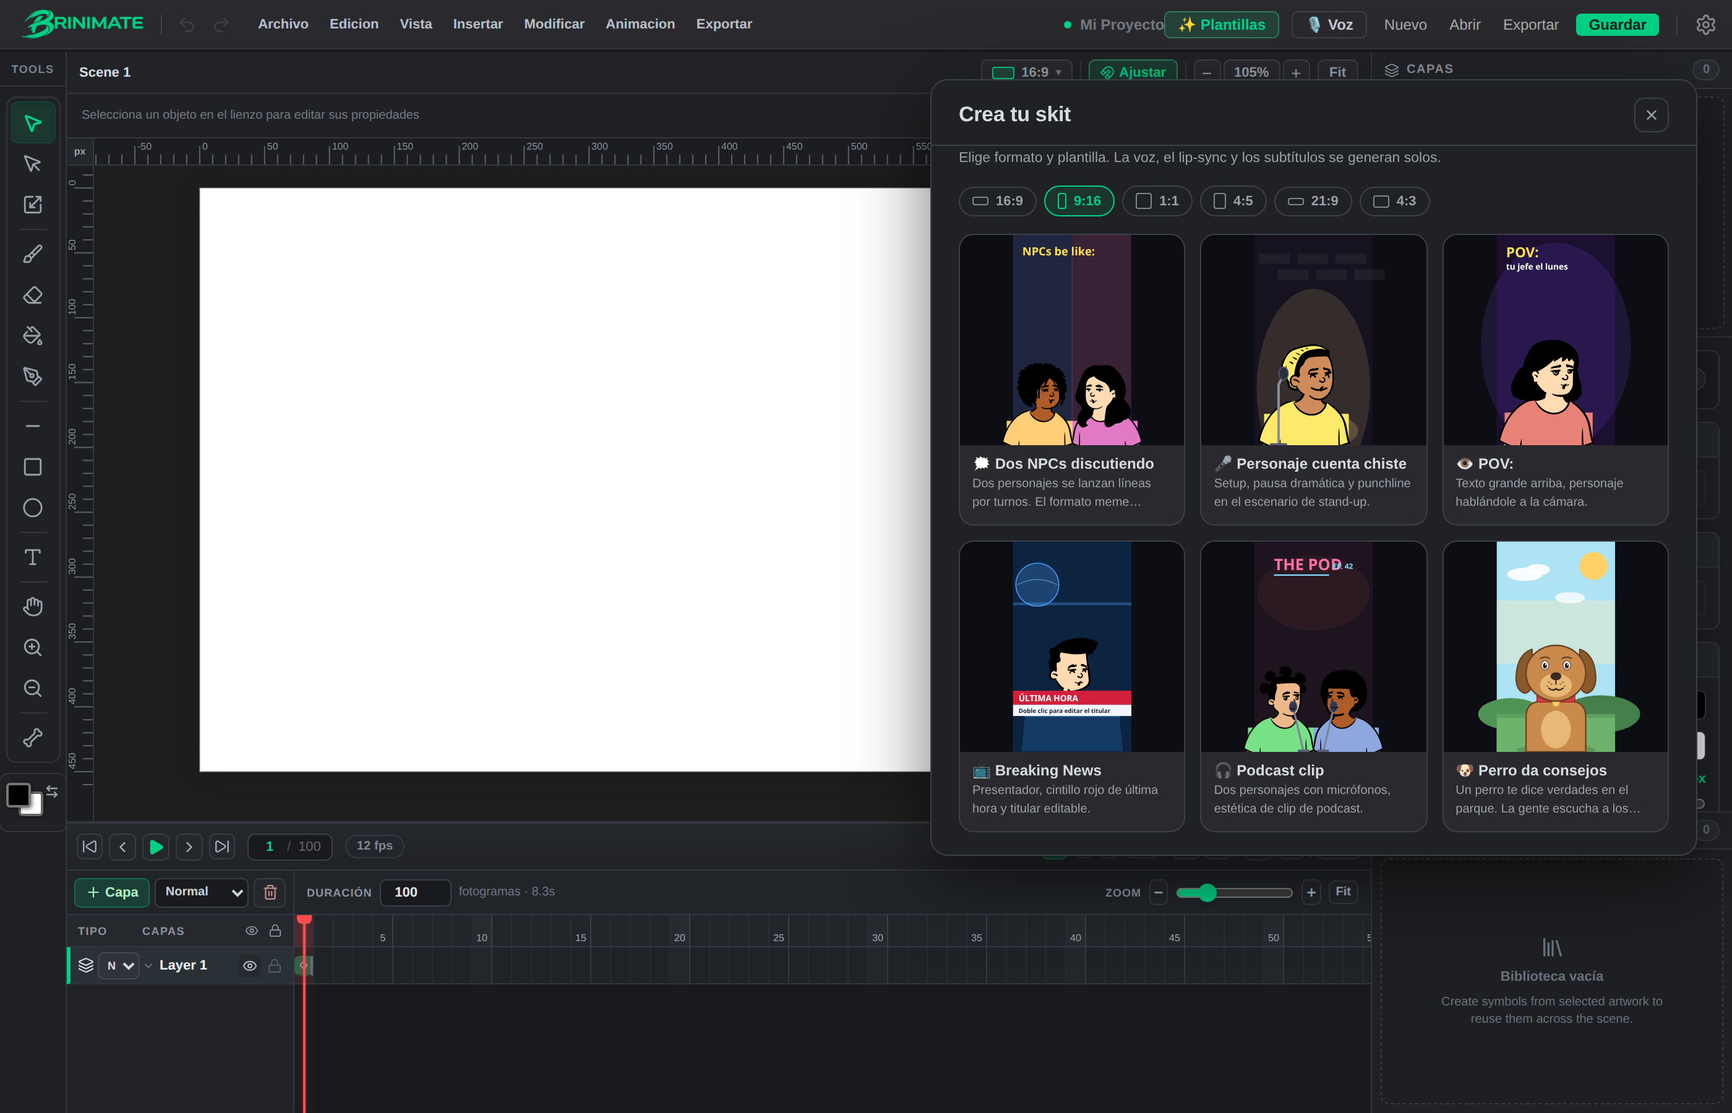Add a layer with Capa button
Screen dimensions: 1732x1113
tap(112, 892)
